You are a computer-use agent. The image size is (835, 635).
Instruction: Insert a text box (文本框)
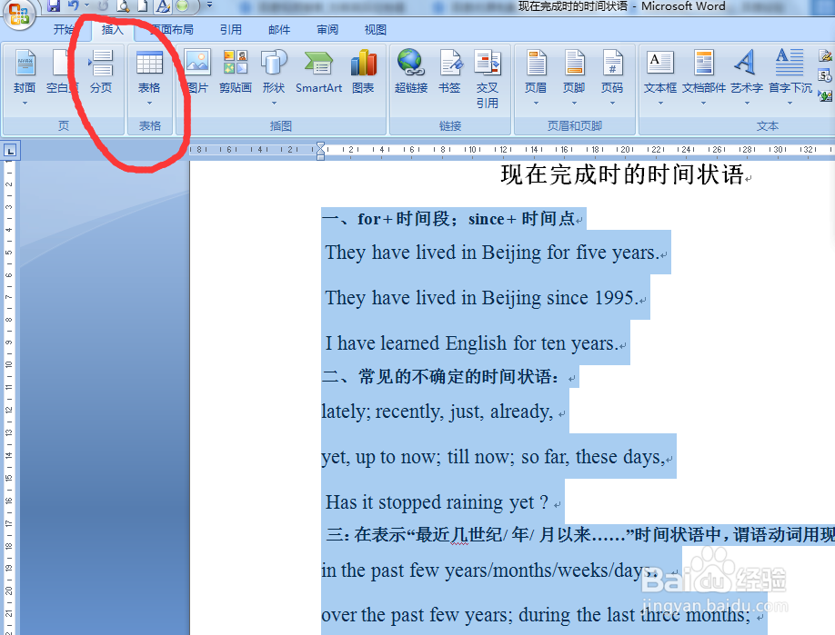pos(659,73)
